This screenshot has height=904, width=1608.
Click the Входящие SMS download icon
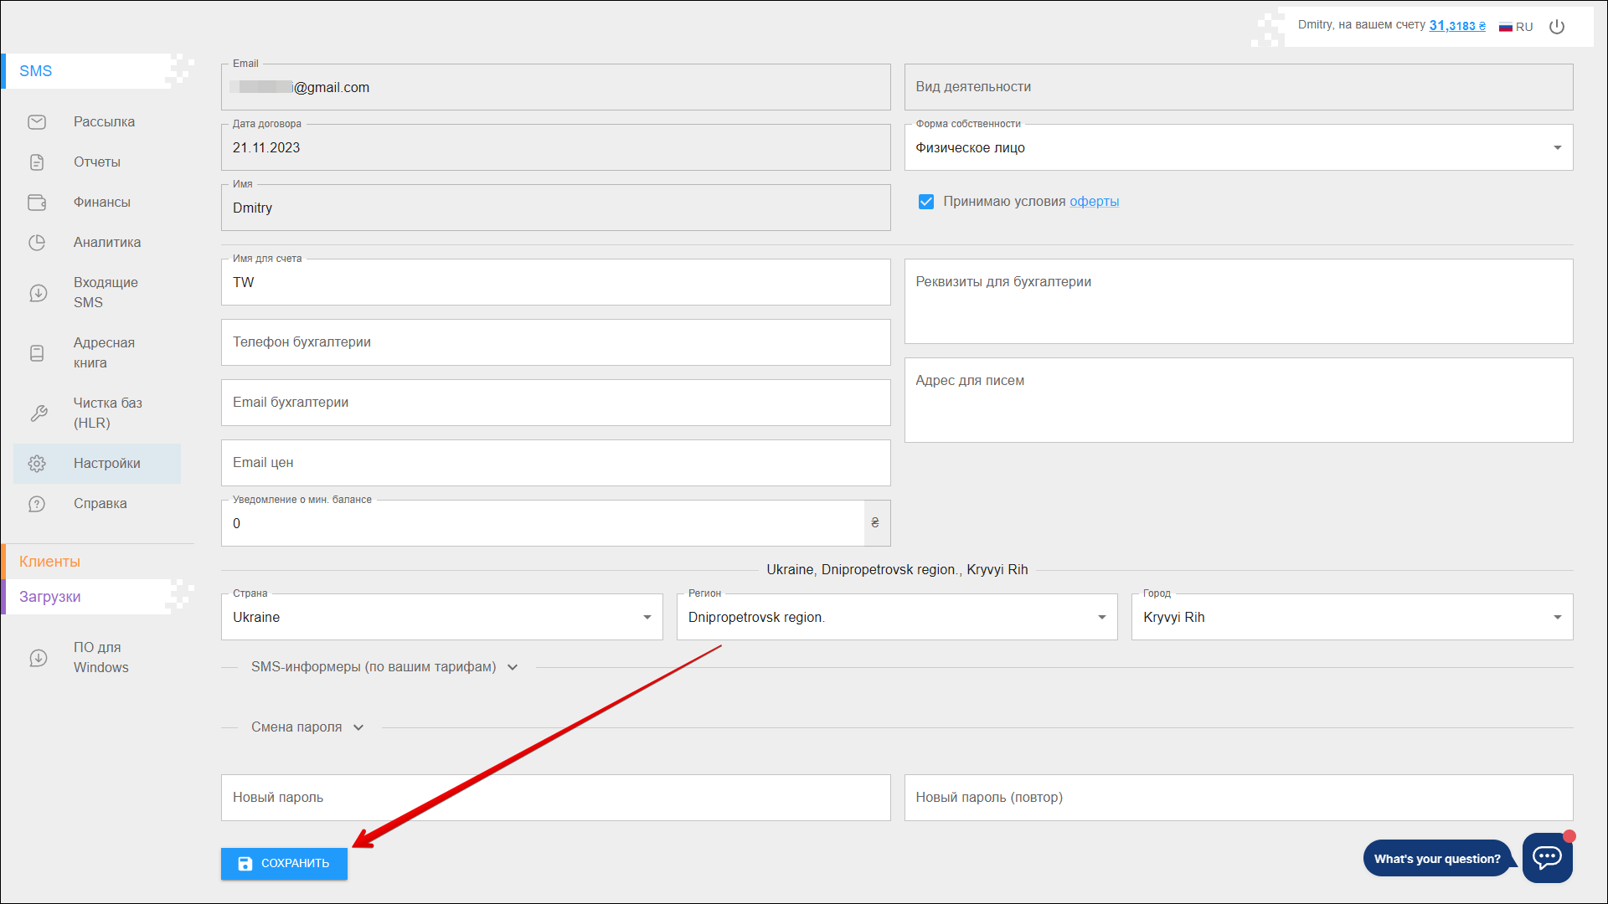click(x=38, y=293)
